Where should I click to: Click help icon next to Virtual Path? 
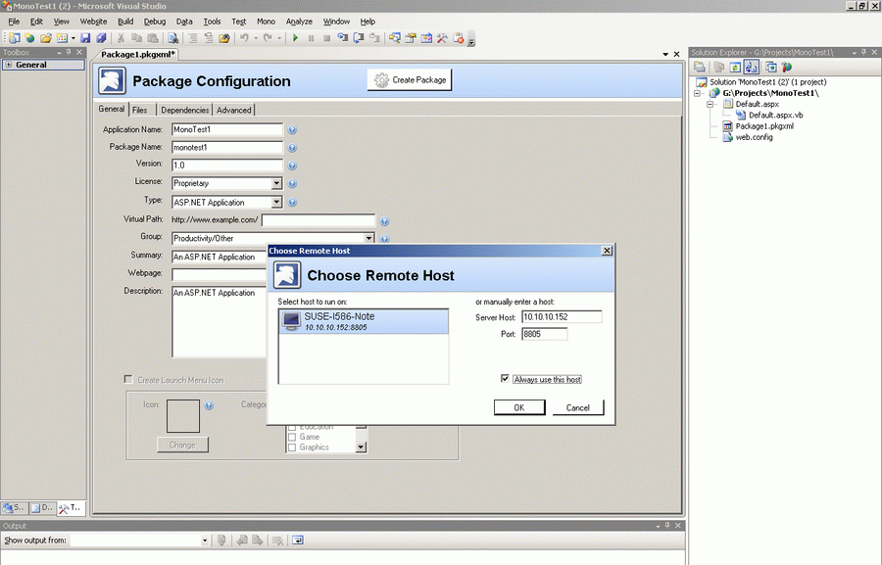pos(385,221)
